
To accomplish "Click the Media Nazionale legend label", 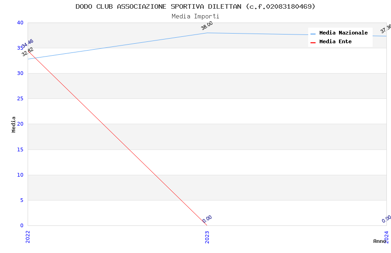I will coord(343,33).
